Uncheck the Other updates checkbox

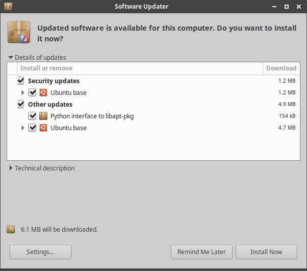(20, 104)
